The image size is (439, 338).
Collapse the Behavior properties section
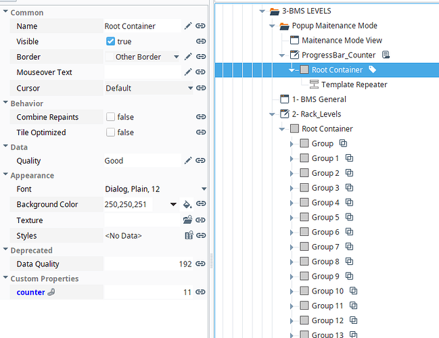tap(5, 103)
